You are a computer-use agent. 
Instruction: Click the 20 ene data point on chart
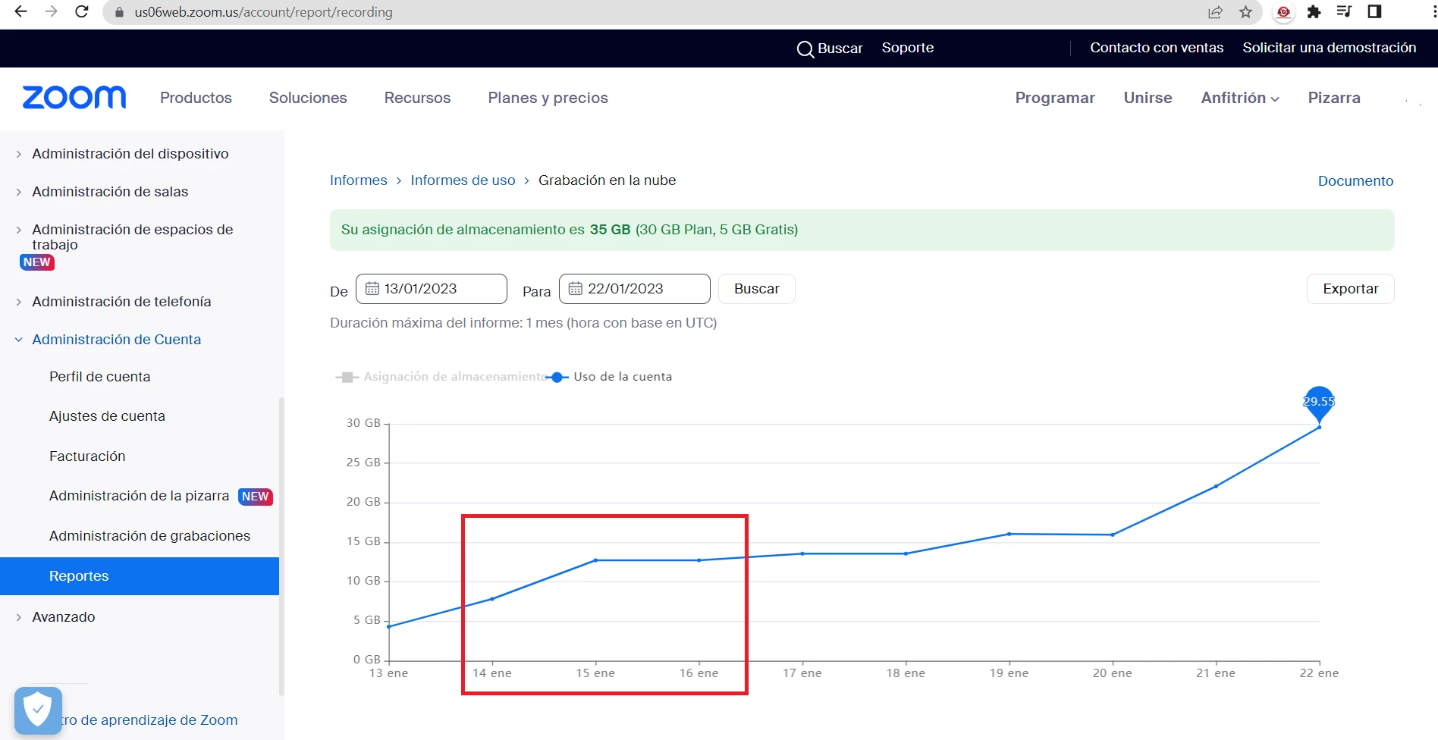click(1113, 535)
